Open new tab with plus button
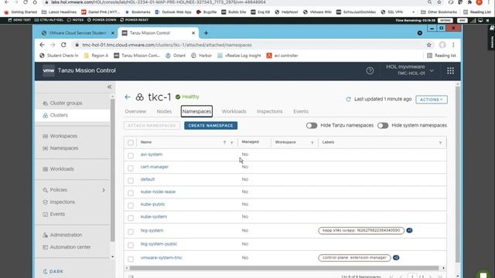495x278 pixels. 206,33
